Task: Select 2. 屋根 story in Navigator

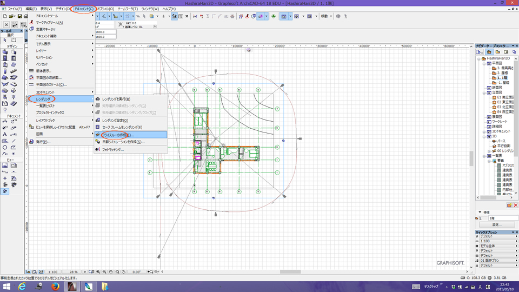Action: pos(502,73)
